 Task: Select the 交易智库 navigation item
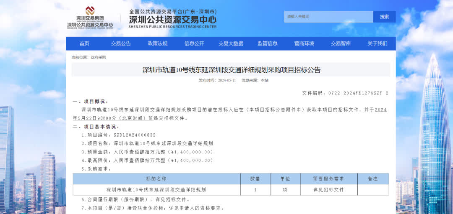point(341,43)
